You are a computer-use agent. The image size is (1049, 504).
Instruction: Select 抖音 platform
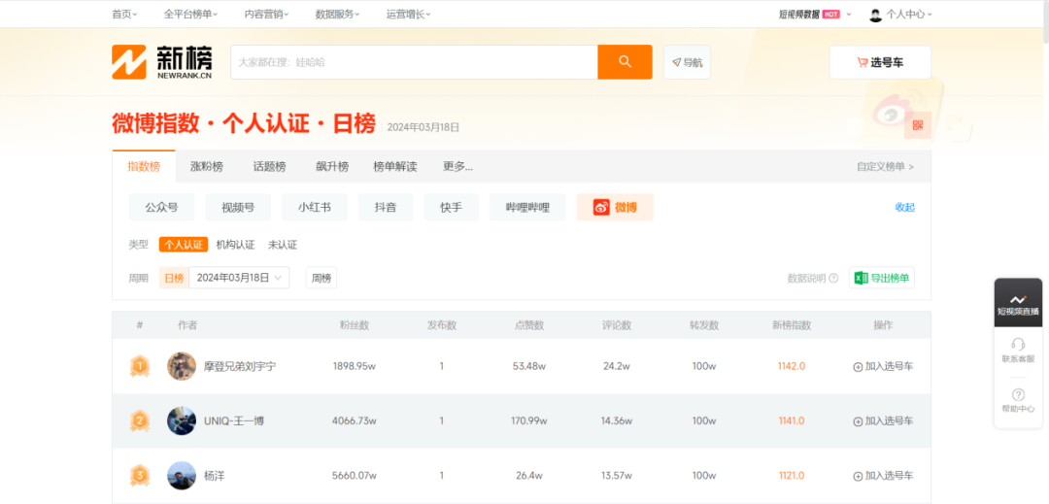tap(386, 207)
